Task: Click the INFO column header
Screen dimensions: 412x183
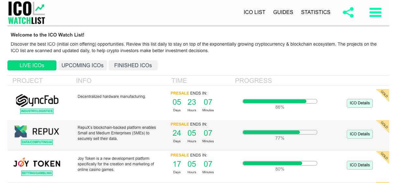Action: pos(84,81)
